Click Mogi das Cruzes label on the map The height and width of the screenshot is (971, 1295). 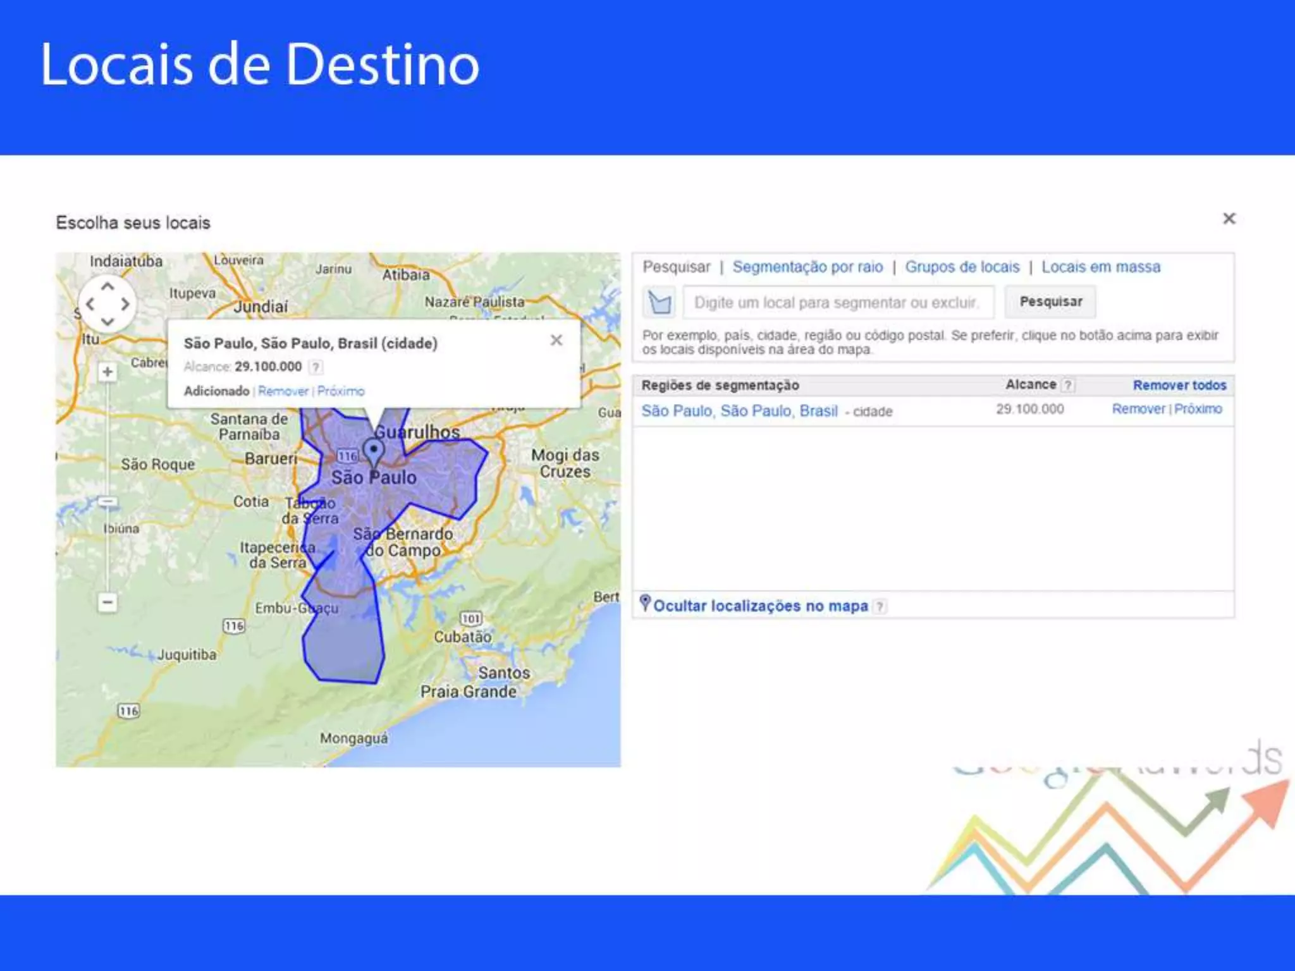point(565,463)
